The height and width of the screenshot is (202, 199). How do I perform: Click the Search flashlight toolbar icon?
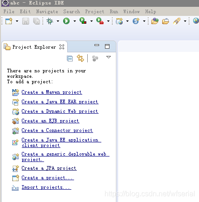(x=177, y=21)
